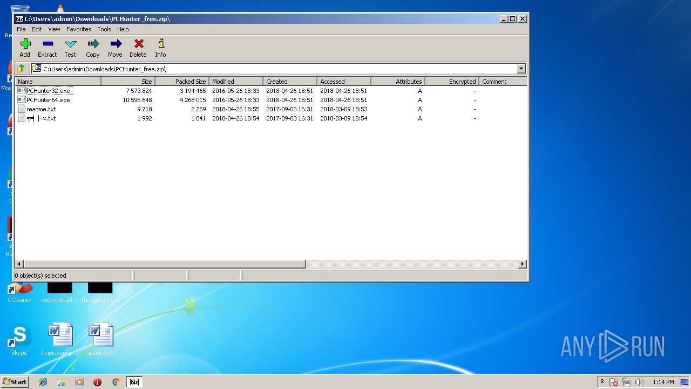
Task: Sort by the Encrypted column header
Action: click(x=452, y=82)
